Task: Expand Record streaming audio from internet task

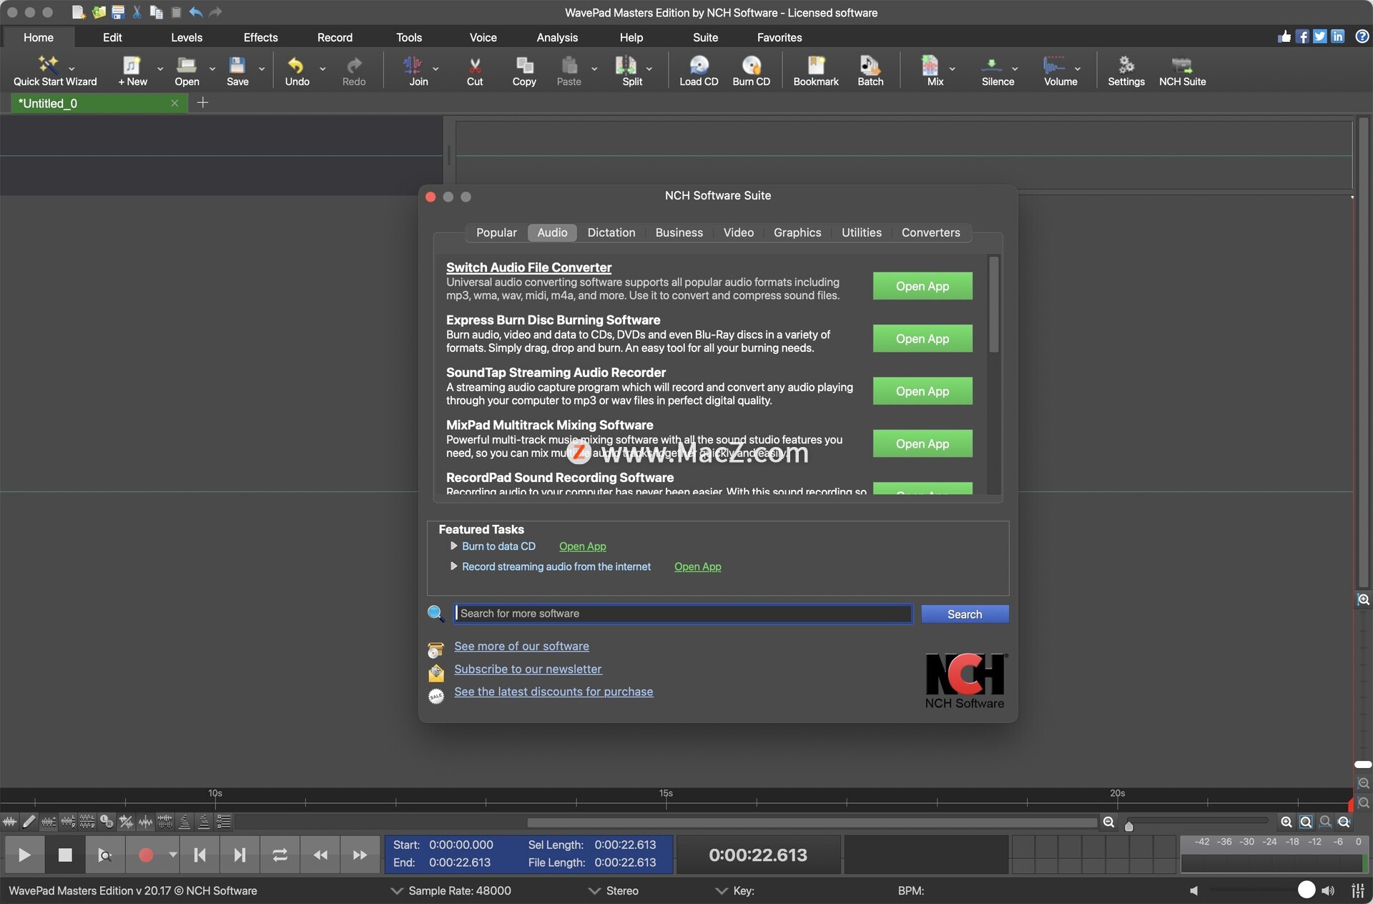Action: pyautogui.click(x=453, y=566)
